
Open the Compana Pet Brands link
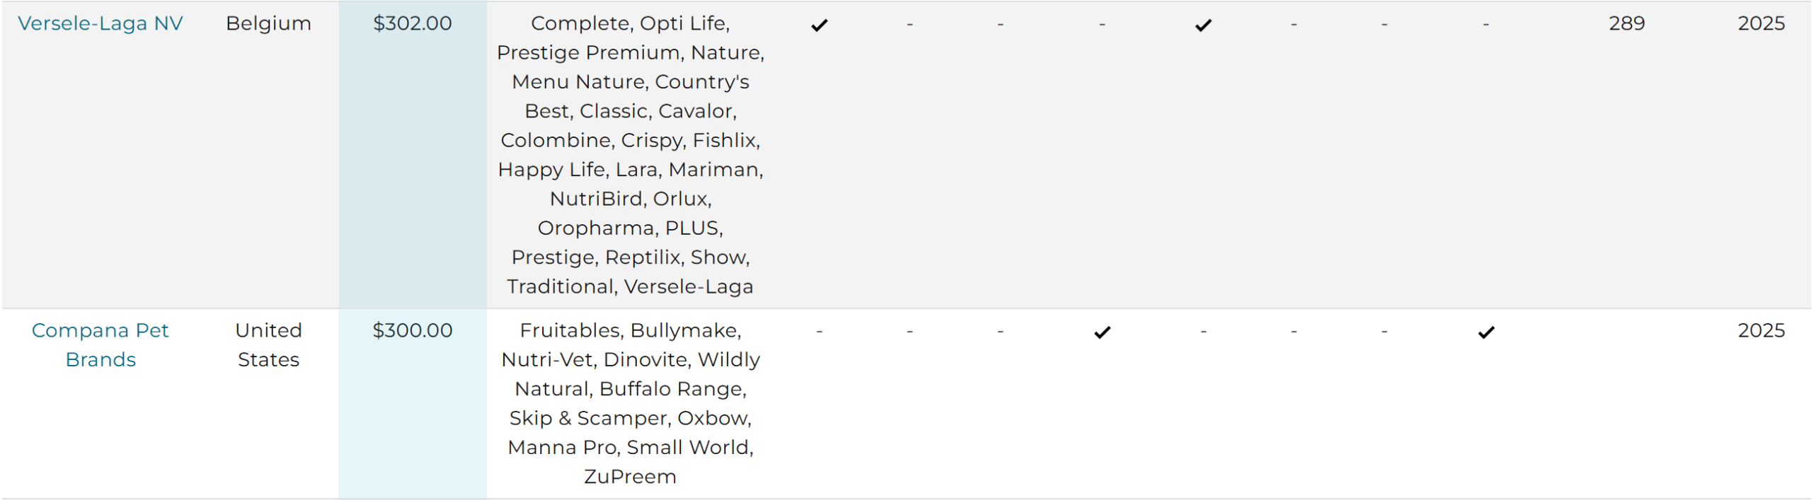[x=101, y=345]
